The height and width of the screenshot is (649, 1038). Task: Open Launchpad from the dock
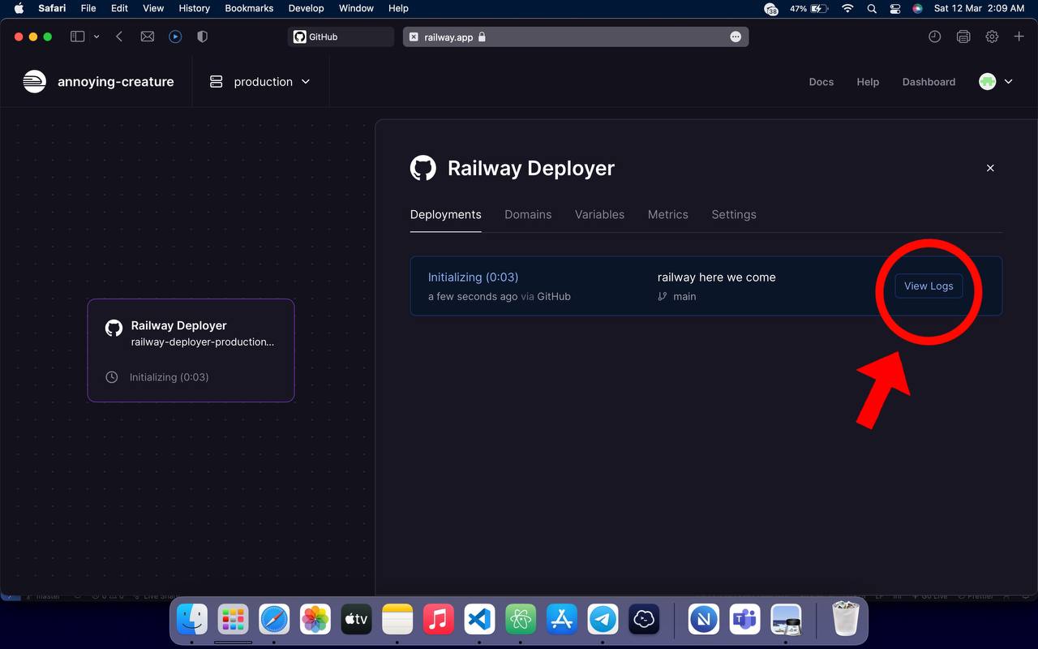(x=234, y=621)
